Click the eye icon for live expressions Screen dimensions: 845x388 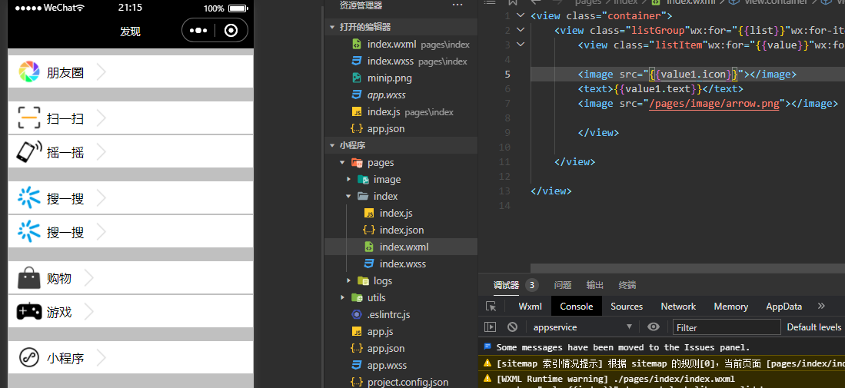click(654, 327)
